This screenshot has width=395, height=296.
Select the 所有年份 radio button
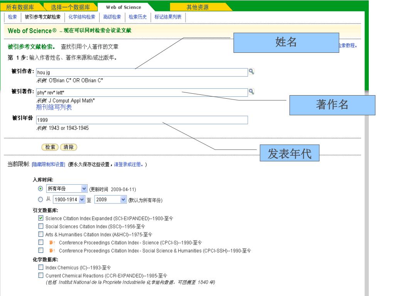pos(40,188)
